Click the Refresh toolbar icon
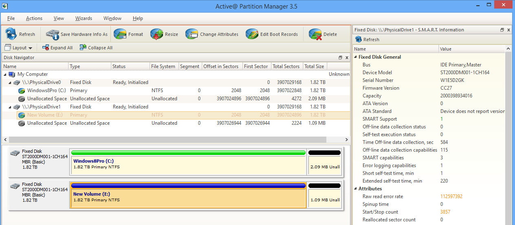 (x=11, y=34)
